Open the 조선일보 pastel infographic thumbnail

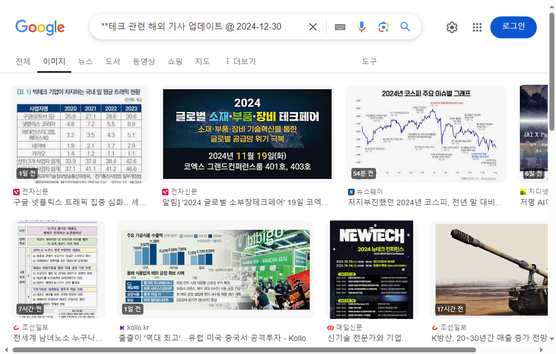tap(58, 270)
